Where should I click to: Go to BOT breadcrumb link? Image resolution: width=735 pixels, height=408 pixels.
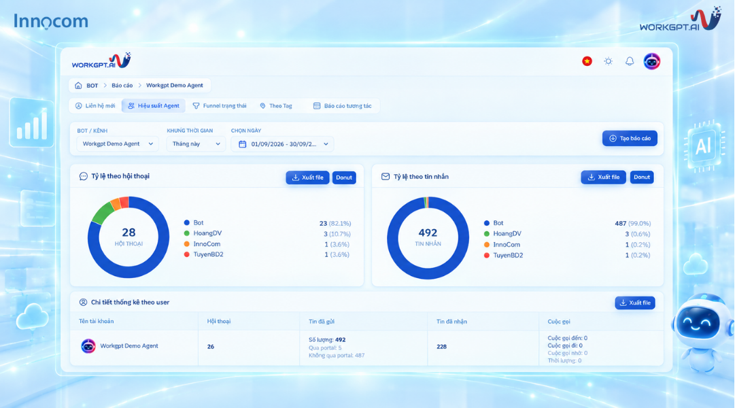coord(92,86)
